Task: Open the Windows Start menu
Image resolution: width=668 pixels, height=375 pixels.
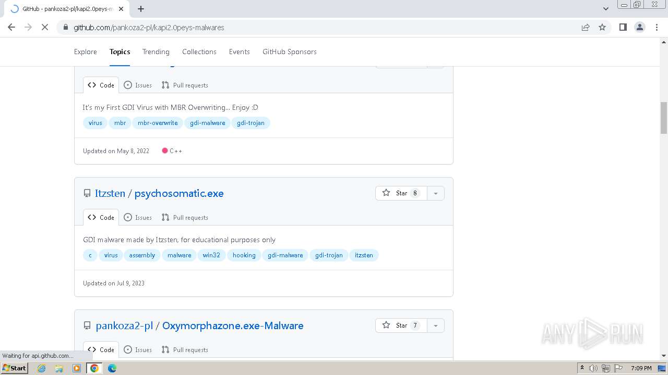Action: coord(15,368)
